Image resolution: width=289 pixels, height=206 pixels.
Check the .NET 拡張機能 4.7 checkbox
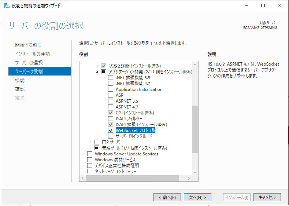111,84
